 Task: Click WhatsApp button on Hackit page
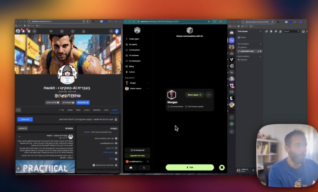[x=83, y=102]
